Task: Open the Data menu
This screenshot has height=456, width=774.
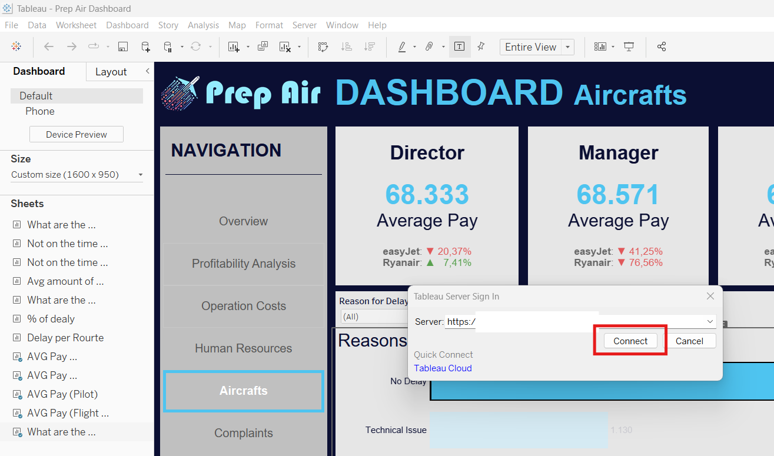Action: [37, 25]
